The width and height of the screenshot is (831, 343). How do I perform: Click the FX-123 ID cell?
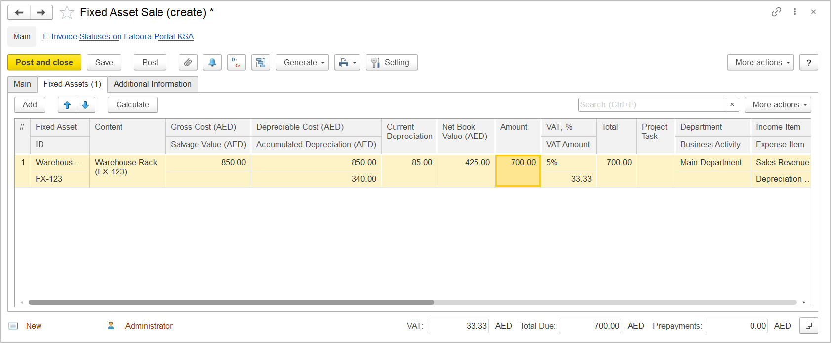pos(60,179)
